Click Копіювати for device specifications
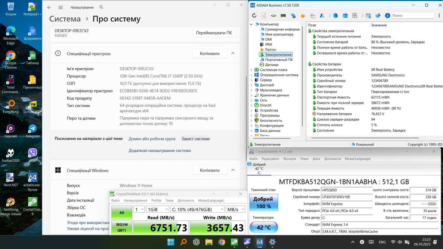The width and height of the screenshot is (443, 249). coord(210,54)
